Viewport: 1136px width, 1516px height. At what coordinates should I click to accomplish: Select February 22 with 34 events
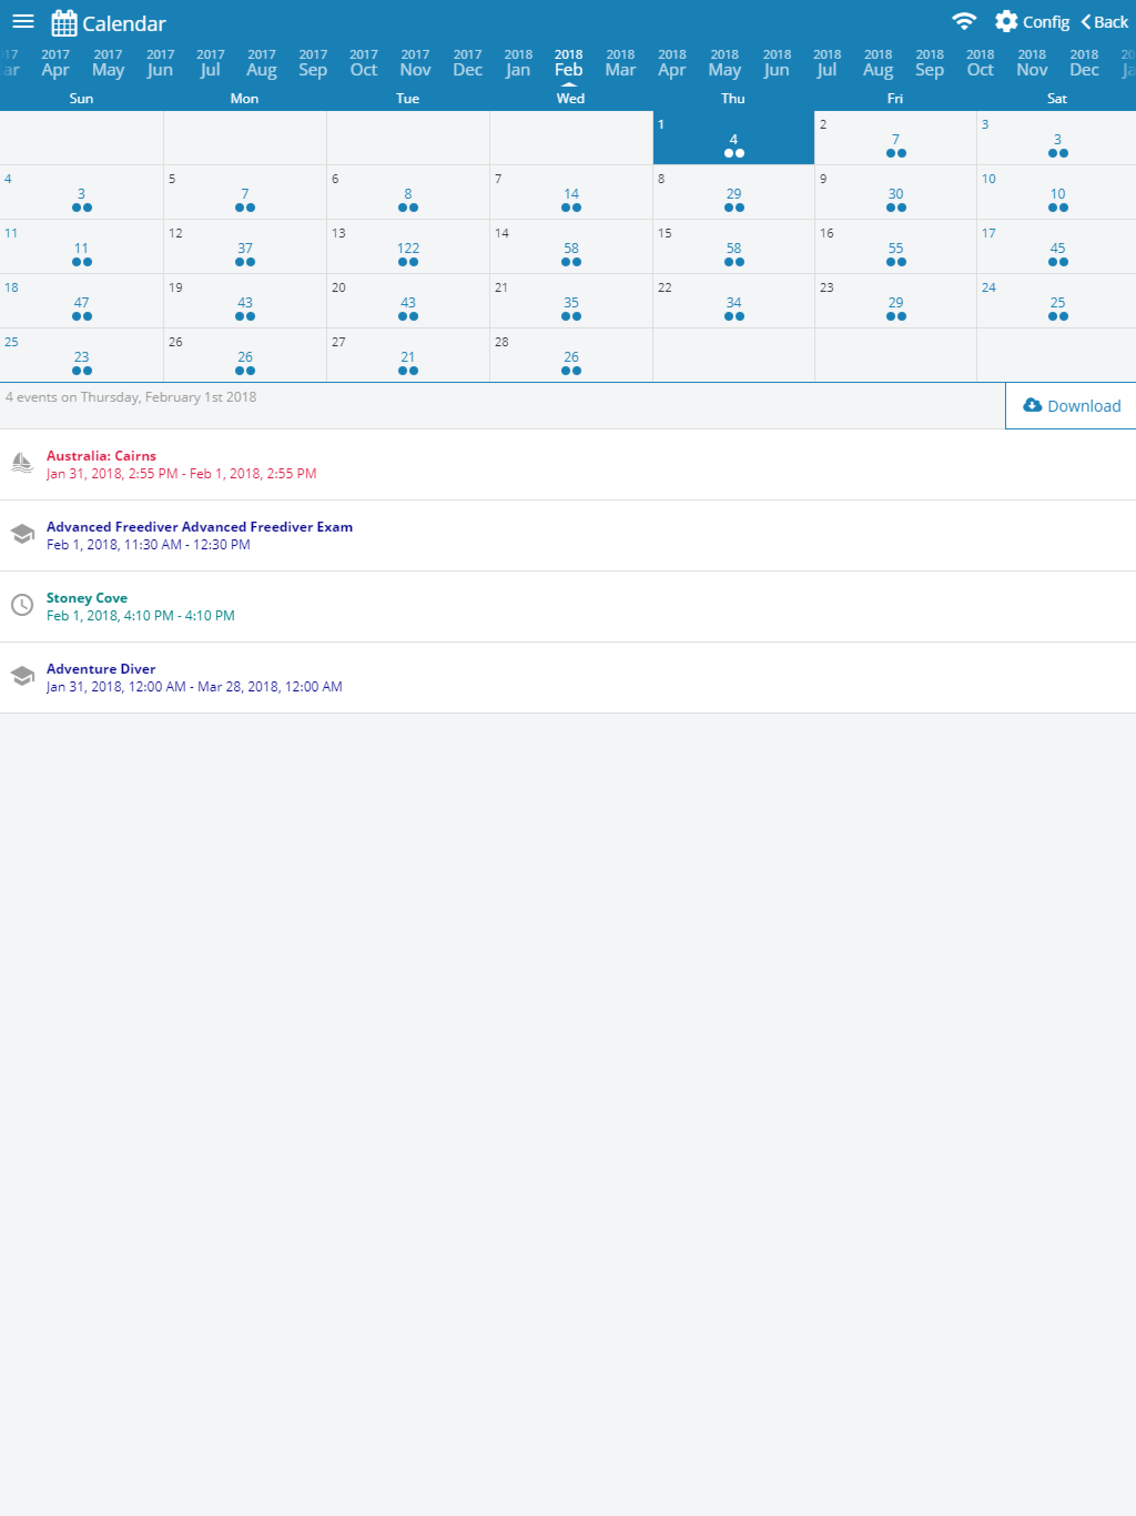pyautogui.click(x=734, y=301)
